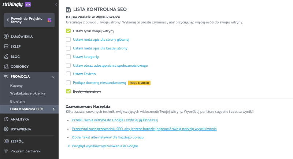Click the Zespół globe icon

[x=6, y=141]
